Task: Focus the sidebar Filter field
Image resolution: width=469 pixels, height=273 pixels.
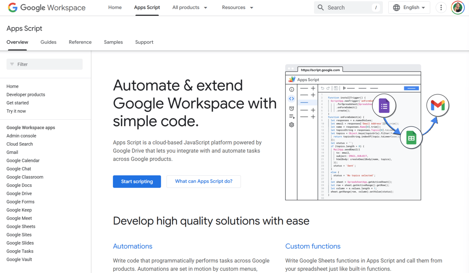Action: click(x=45, y=64)
